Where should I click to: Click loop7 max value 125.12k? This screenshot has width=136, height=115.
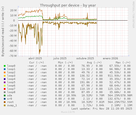pos(114,89)
